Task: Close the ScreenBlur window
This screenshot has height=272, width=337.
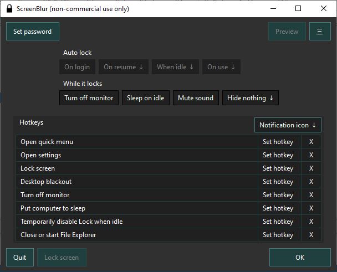Action: pos(324,9)
